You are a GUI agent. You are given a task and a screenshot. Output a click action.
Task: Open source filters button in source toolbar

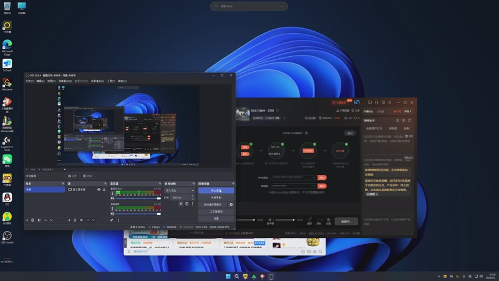click(x=87, y=176)
